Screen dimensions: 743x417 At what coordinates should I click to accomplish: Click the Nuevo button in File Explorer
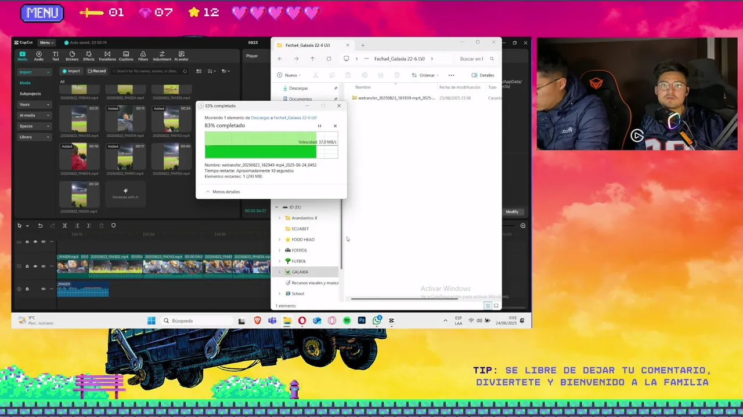pos(288,75)
